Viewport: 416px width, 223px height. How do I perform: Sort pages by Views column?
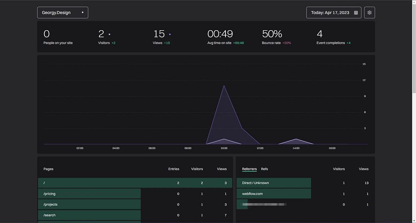[222, 169]
